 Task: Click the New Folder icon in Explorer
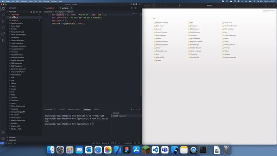(34, 12)
